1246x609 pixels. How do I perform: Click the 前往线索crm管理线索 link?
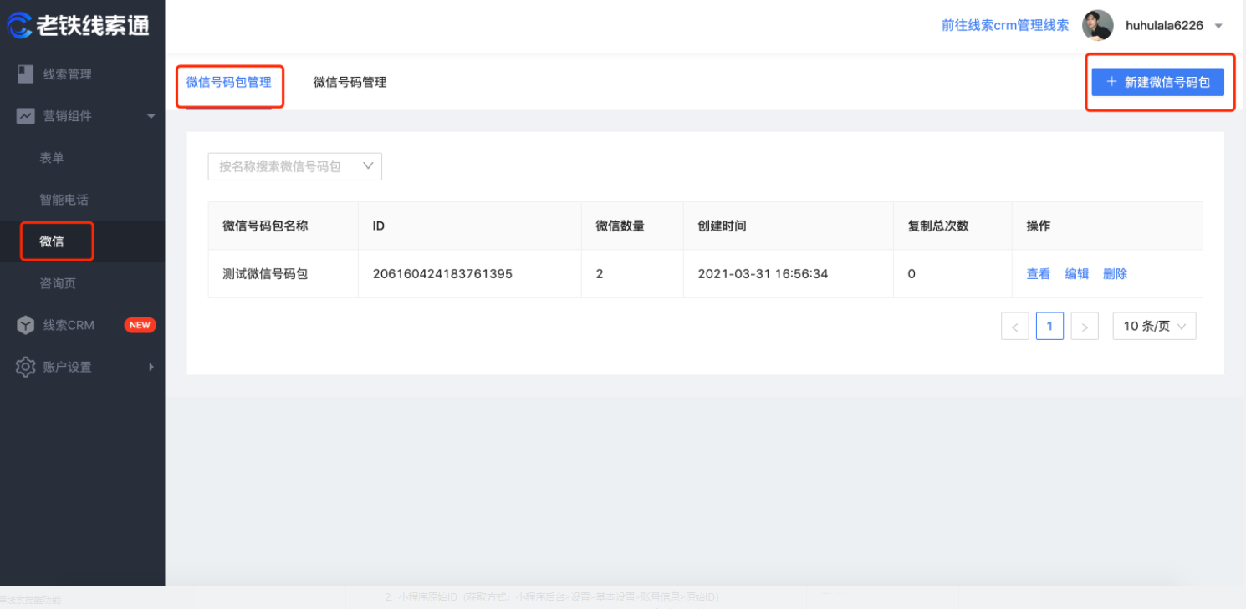(x=1003, y=25)
